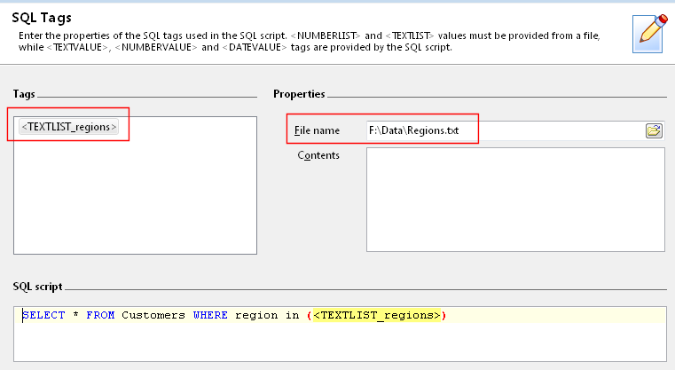Click inside the Contents text box
This screenshot has height=370, width=675.
pos(514,199)
